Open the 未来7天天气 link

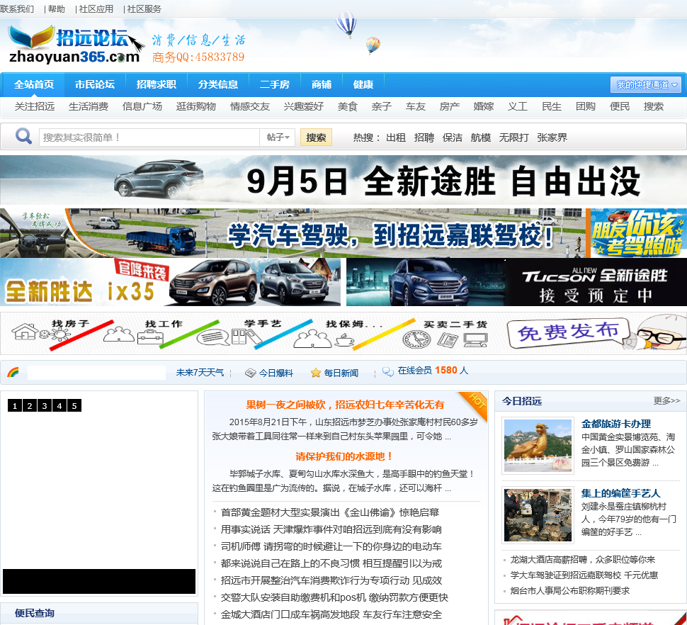click(x=200, y=373)
